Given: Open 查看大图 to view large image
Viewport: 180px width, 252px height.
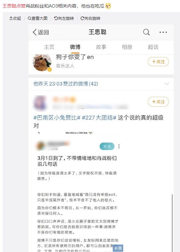Looking at the screenshot, I should tap(38, 18).
